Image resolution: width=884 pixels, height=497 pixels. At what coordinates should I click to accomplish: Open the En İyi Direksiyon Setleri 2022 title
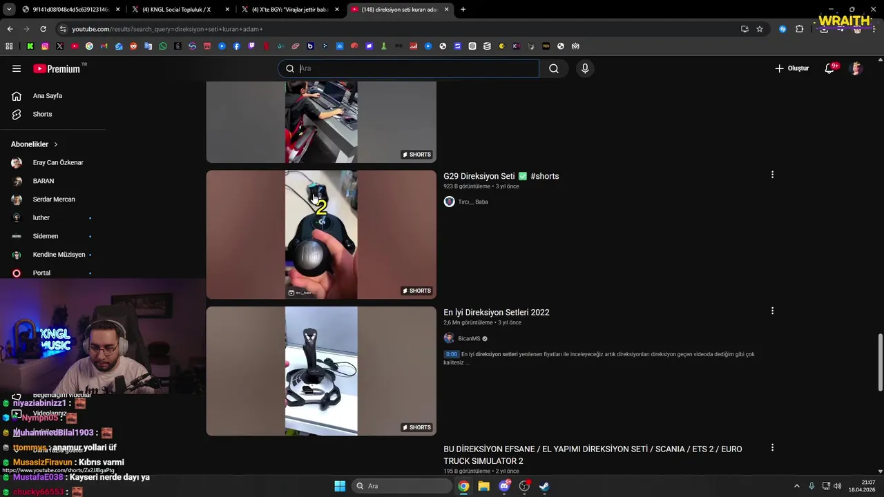[497, 312]
